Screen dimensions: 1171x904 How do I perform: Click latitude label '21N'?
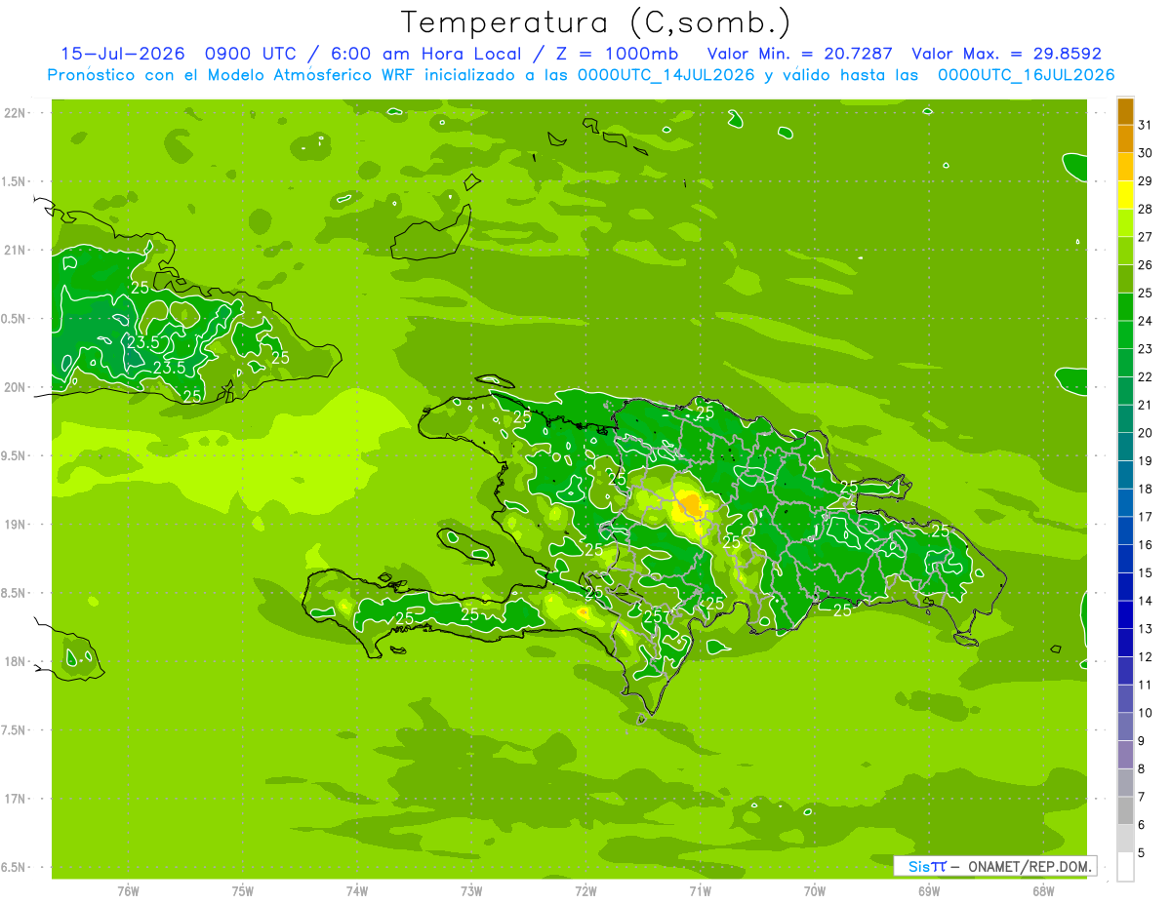pyautogui.click(x=14, y=250)
